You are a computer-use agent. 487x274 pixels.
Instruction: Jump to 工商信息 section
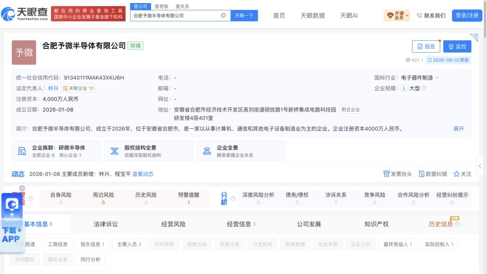click(x=58, y=244)
